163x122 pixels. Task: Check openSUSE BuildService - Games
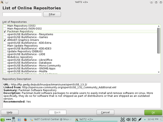click(5, 37)
